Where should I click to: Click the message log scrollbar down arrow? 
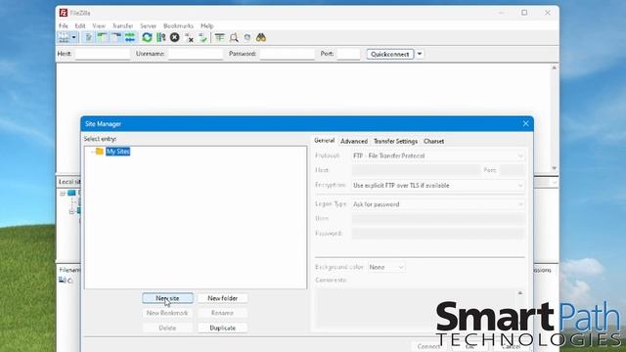[x=555, y=168]
